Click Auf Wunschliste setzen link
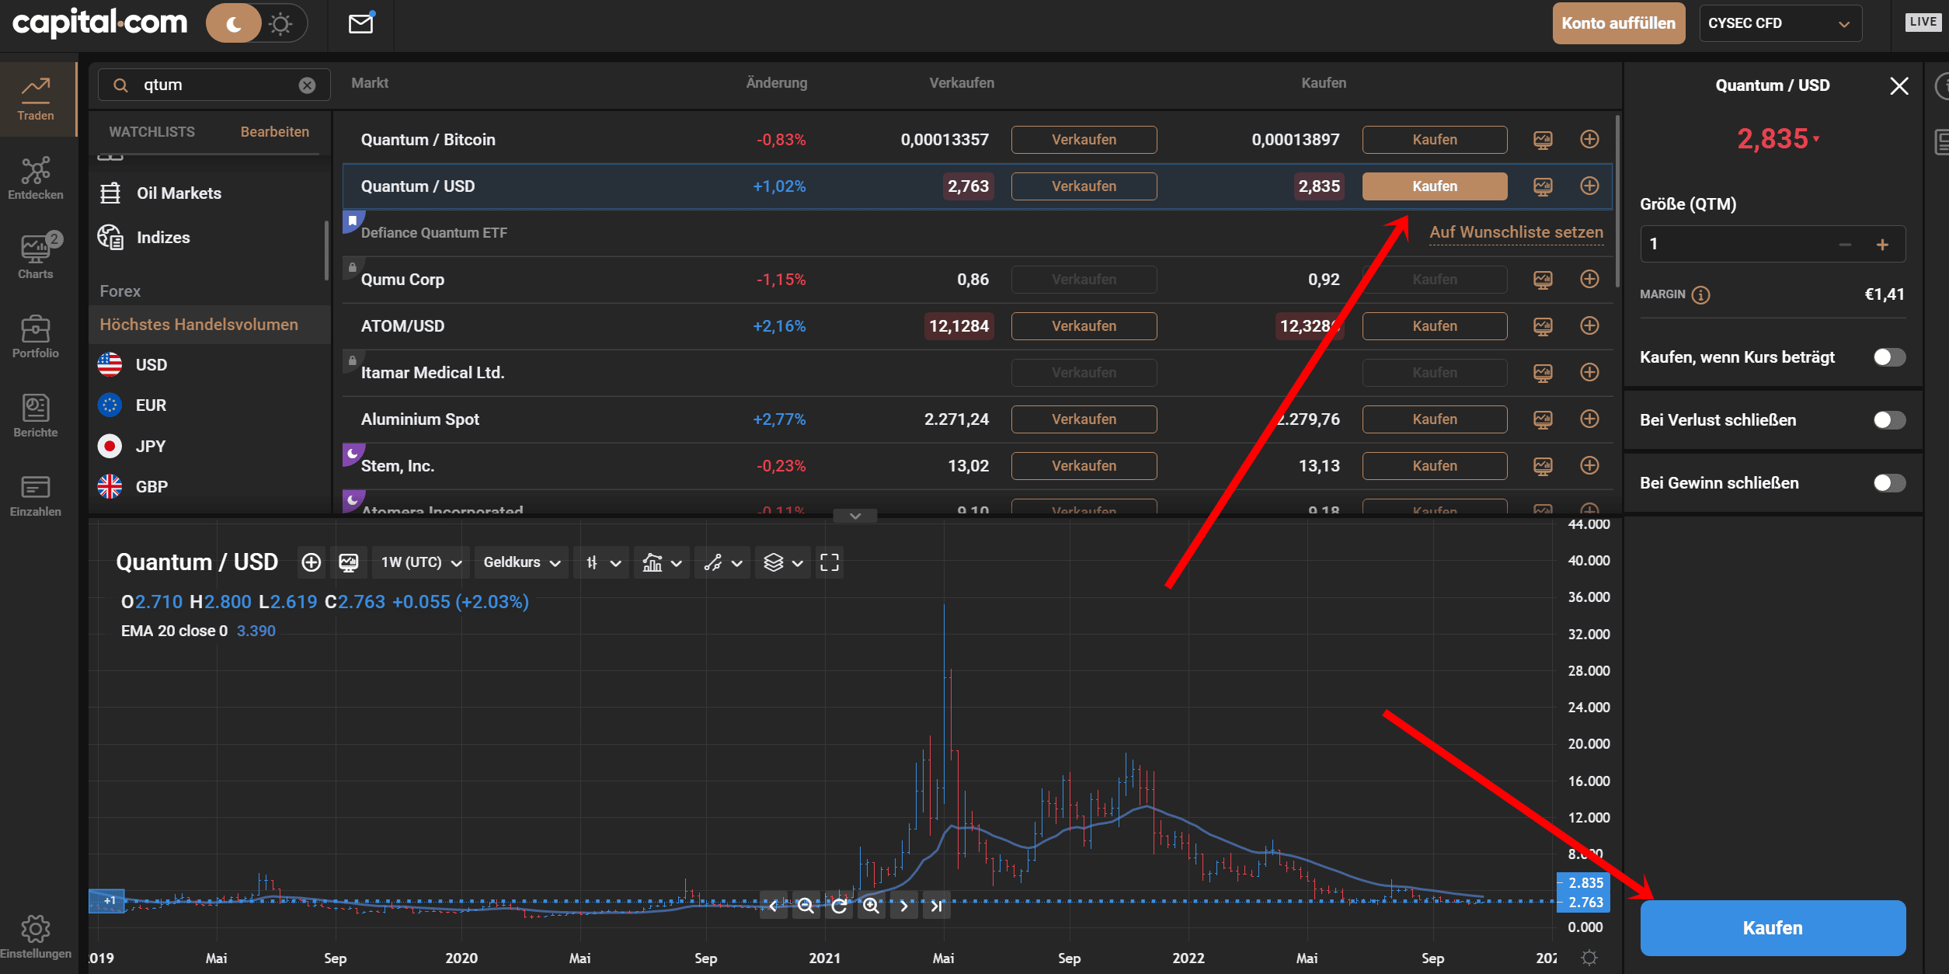 pyautogui.click(x=1516, y=232)
